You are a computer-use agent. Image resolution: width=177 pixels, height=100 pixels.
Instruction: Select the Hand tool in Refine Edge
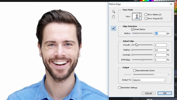tap(113, 17)
